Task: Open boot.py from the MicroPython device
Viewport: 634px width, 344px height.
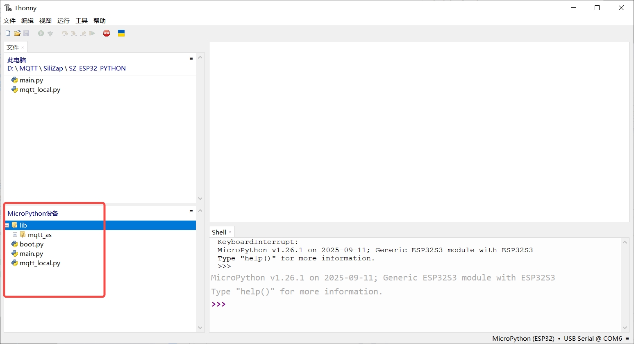Action: 31,244
